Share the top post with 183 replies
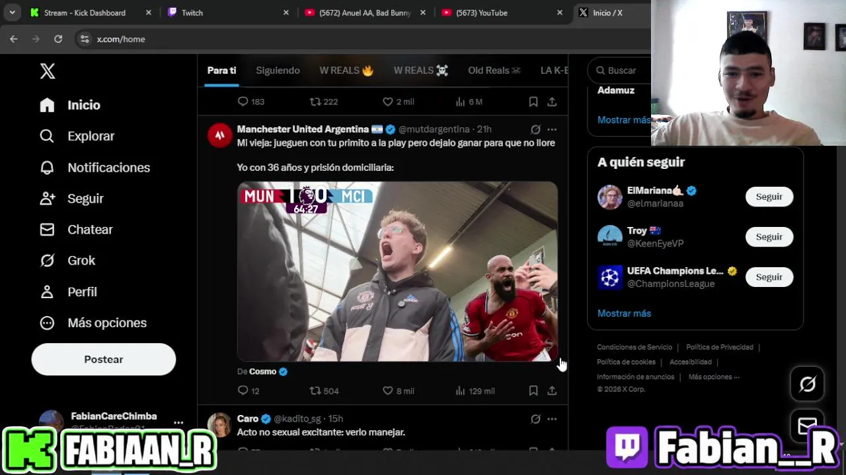This screenshot has height=475, width=846. pyautogui.click(x=552, y=102)
